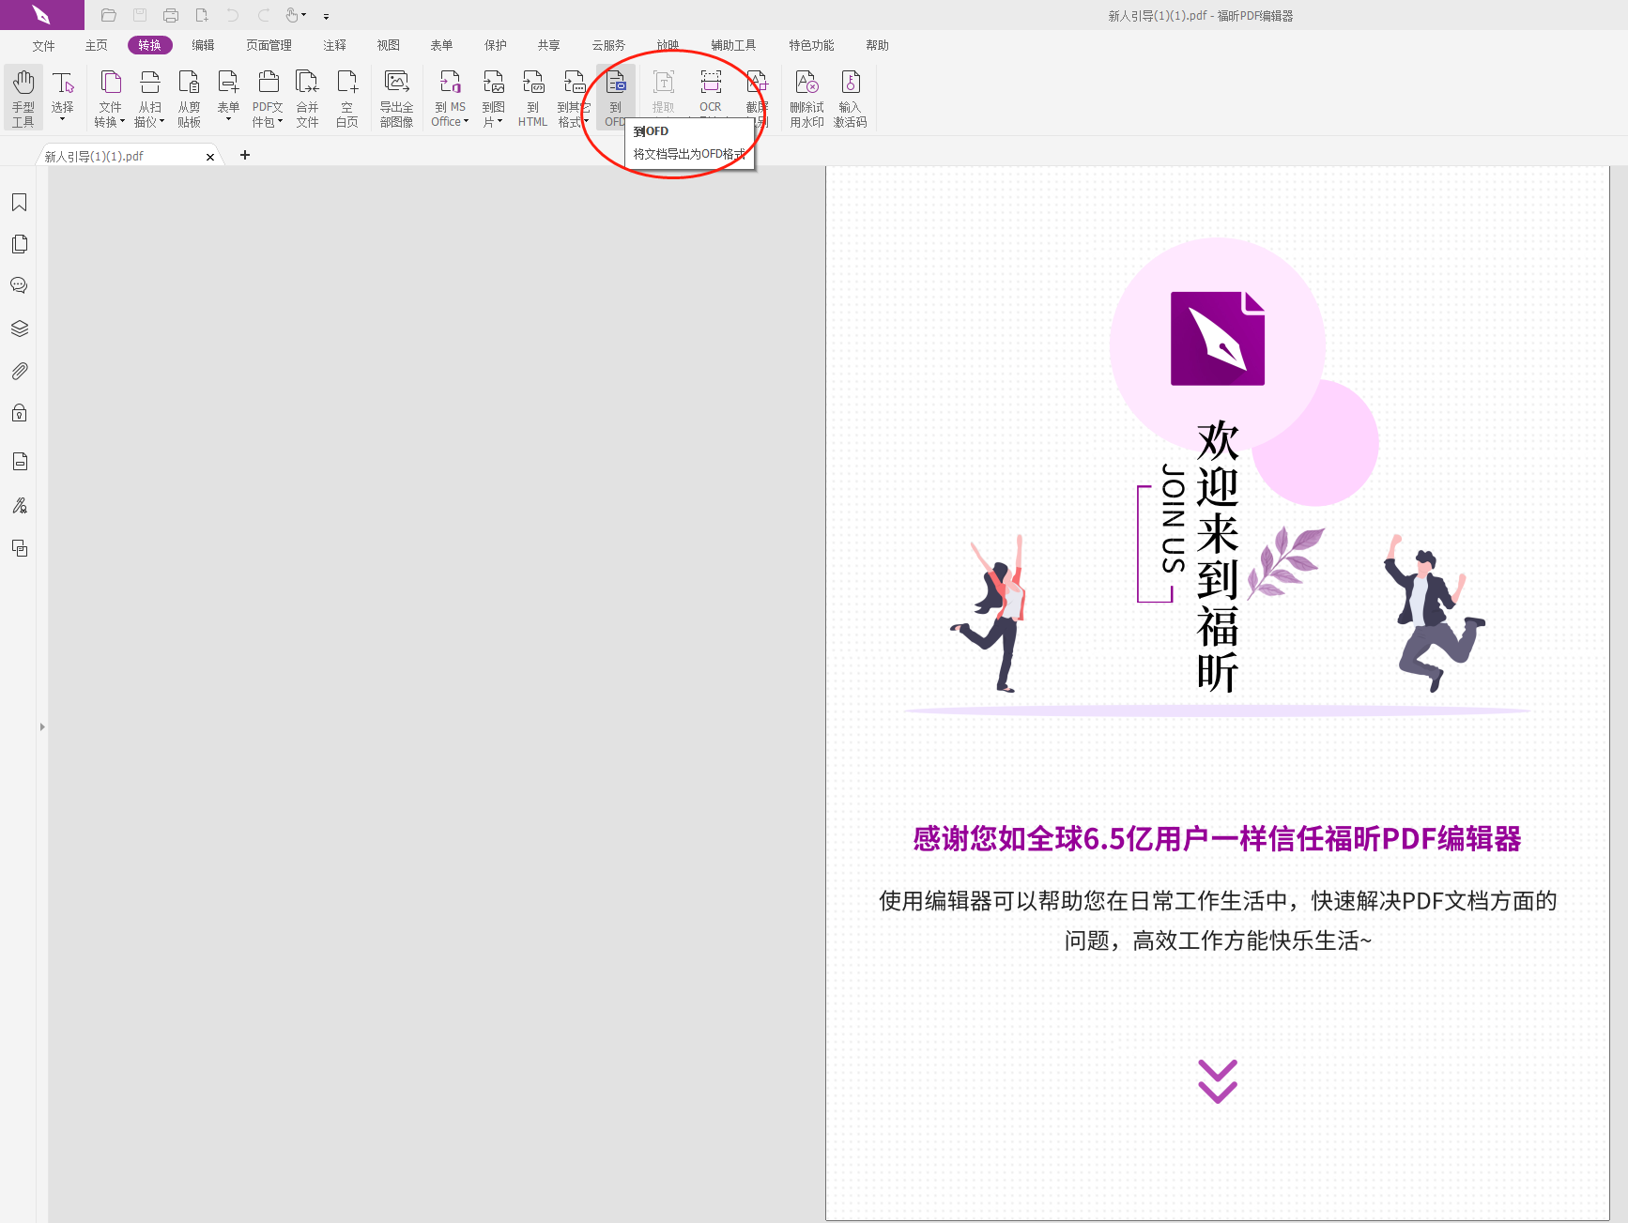The image size is (1628, 1223).
Task: Toggle the layers panel
Action: click(x=20, y=328)
